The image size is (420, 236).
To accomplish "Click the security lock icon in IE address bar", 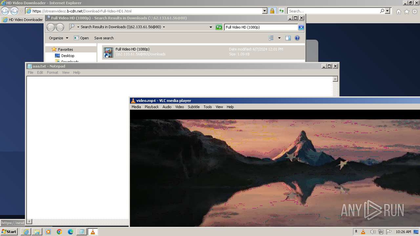I will (x=272, y=11).
